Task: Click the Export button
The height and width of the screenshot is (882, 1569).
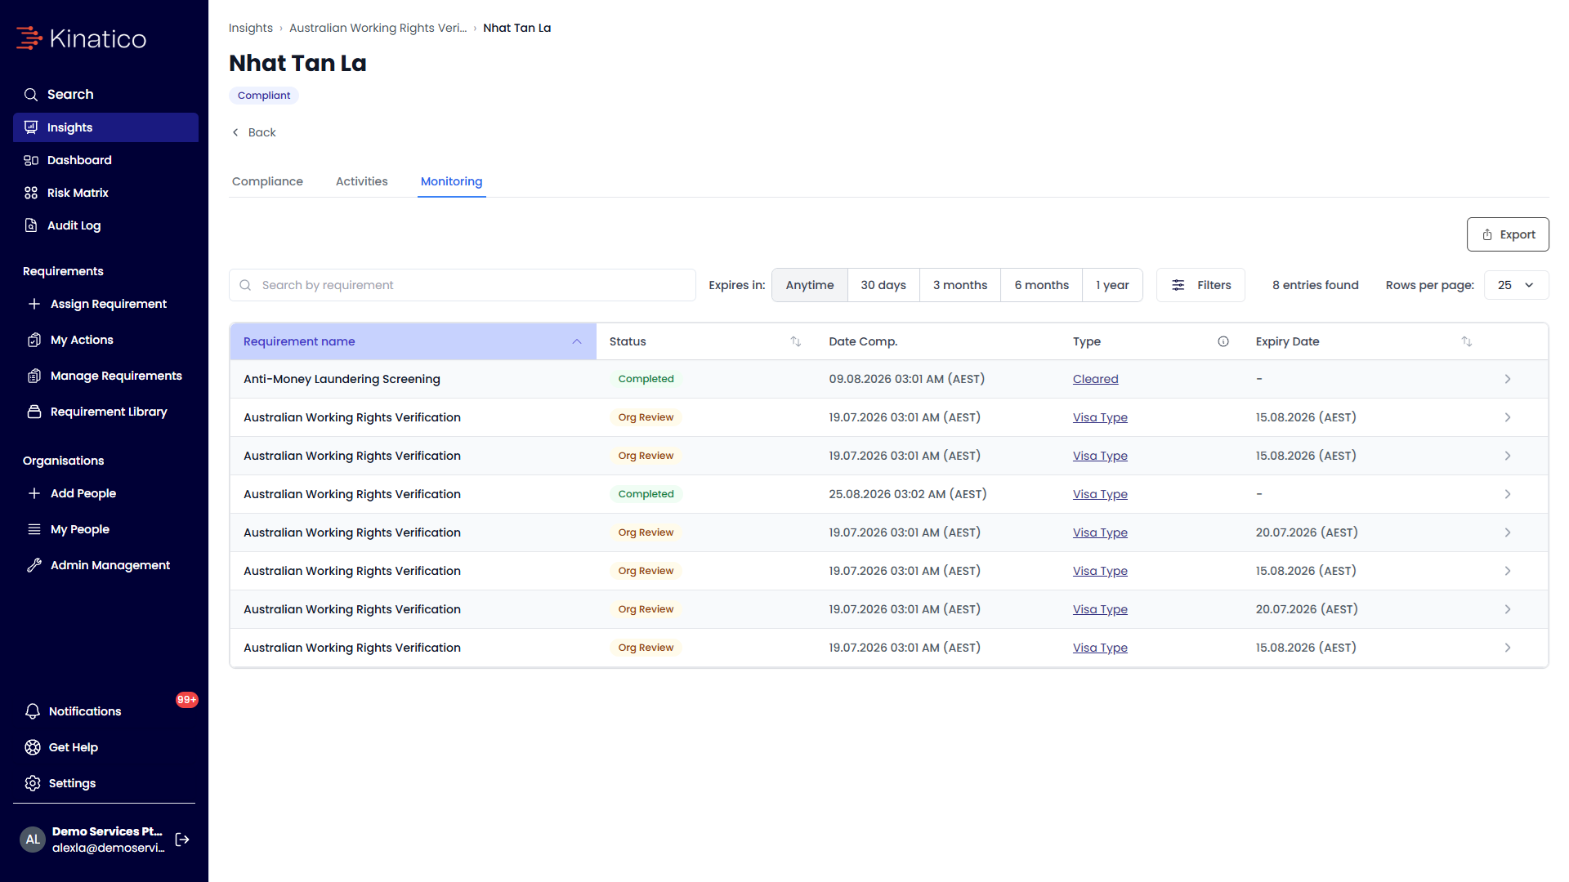Action: (x=1508, y=234)
